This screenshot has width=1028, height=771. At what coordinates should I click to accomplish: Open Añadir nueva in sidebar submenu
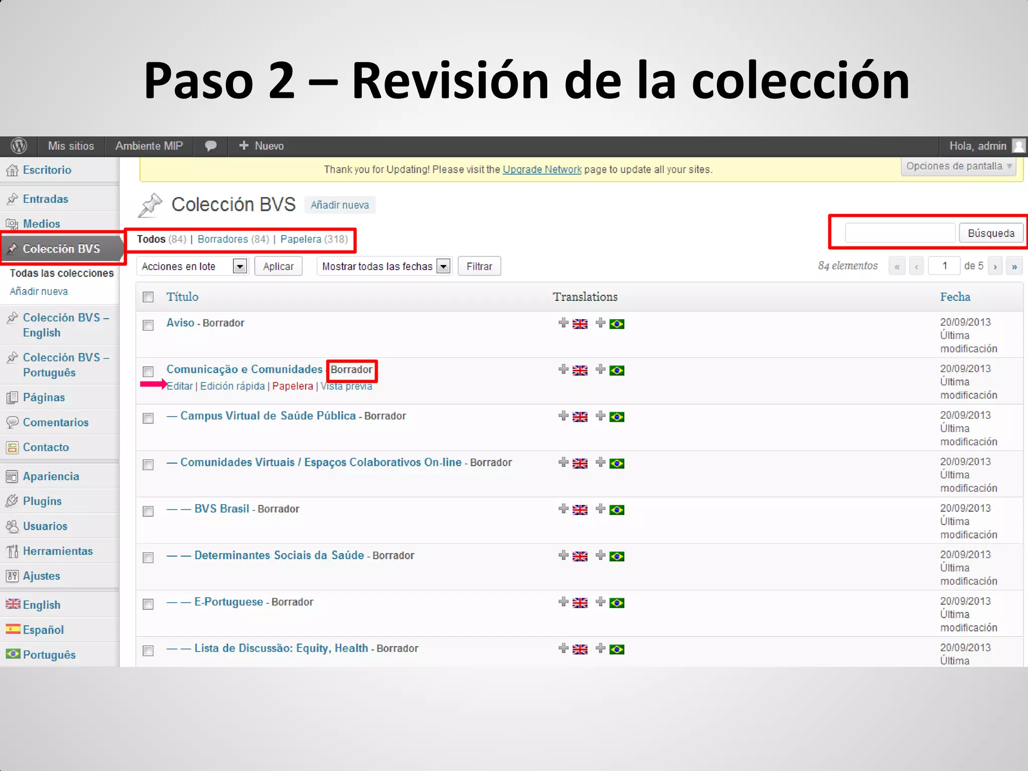click(39, 291)
